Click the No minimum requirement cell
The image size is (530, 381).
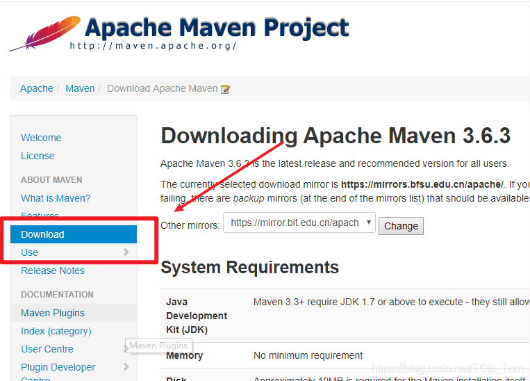point(308,355)
